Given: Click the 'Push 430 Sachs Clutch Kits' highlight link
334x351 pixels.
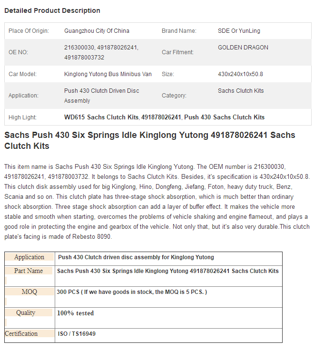Looking at the screenshot, I should (224, 117).
